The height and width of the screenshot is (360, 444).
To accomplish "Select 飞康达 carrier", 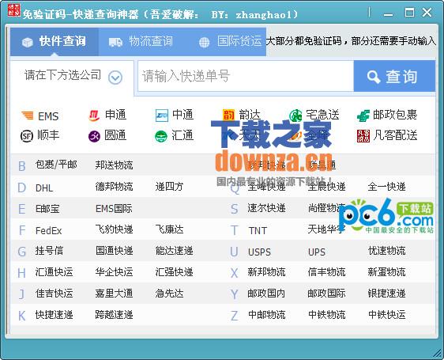I will (x=169, y=229).
